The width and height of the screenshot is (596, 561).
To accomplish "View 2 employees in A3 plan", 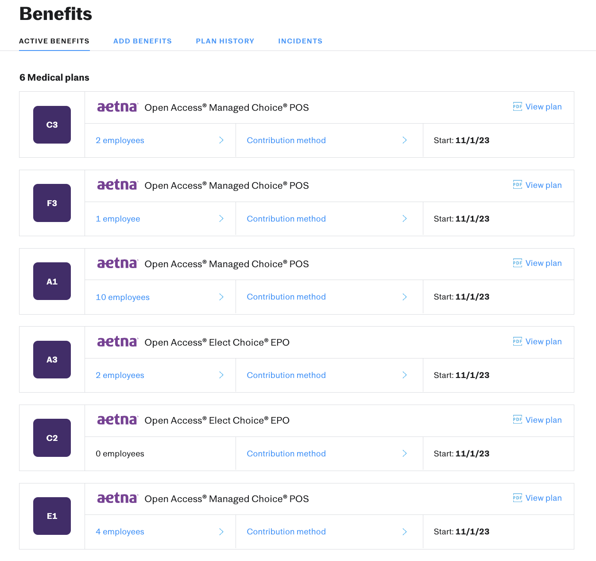I will [x=120, y=375].
